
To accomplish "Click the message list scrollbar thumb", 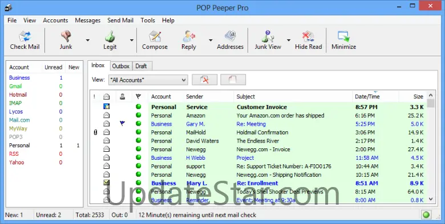I will (x=431, y=103).
